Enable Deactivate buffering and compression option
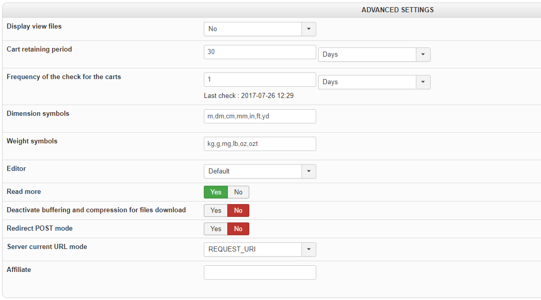 coord(216,210)
